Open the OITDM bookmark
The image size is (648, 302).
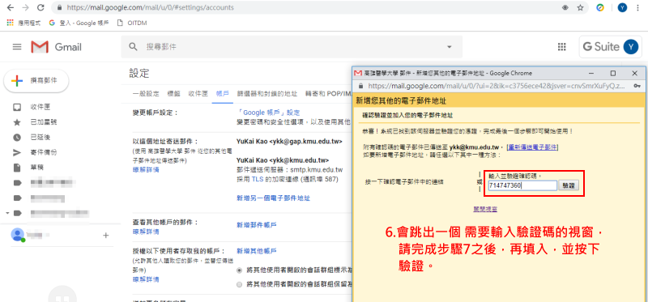[x=132, y=23]
